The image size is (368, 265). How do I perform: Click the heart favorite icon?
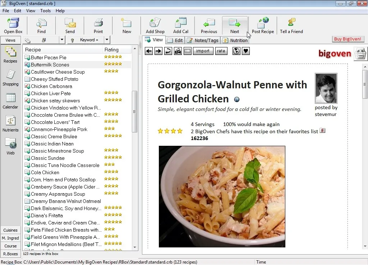point(246,51)
